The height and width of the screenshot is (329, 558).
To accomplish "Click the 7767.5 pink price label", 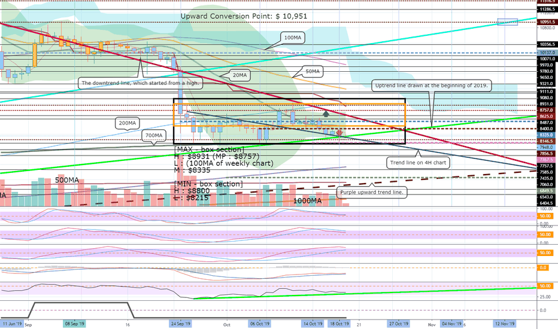I will tap(546, 160).
